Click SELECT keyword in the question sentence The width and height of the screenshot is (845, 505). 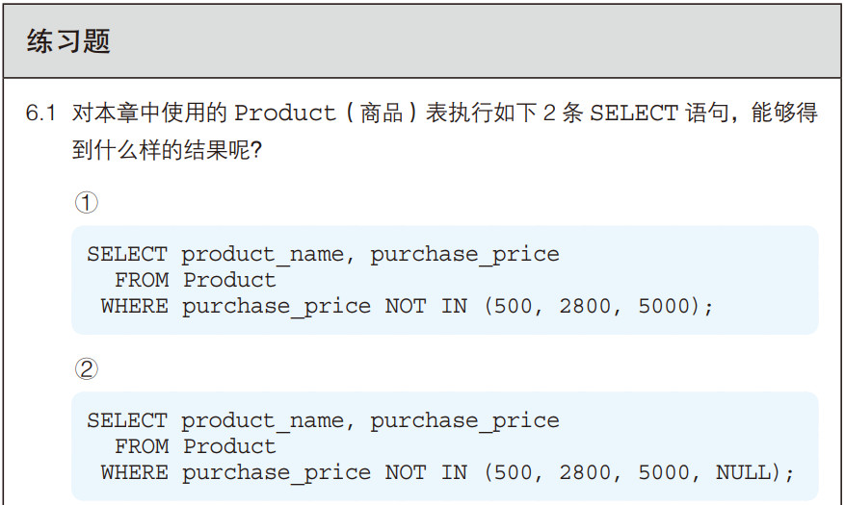[x=634, y=113]
